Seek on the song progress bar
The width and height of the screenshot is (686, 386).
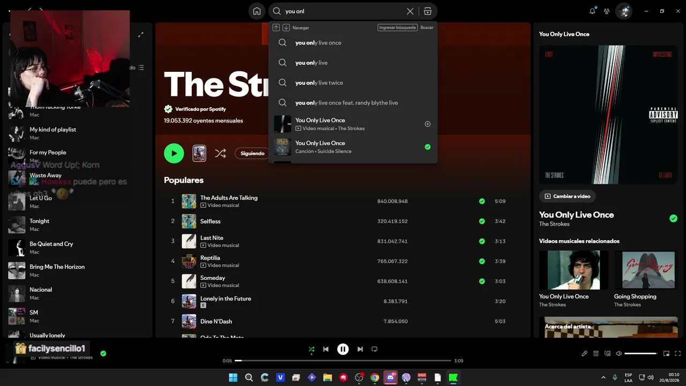pos(343,361)
